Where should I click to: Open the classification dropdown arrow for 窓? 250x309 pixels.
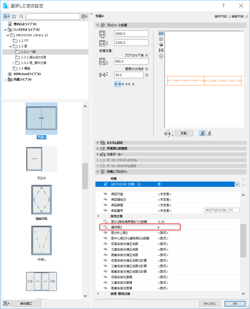237,184
